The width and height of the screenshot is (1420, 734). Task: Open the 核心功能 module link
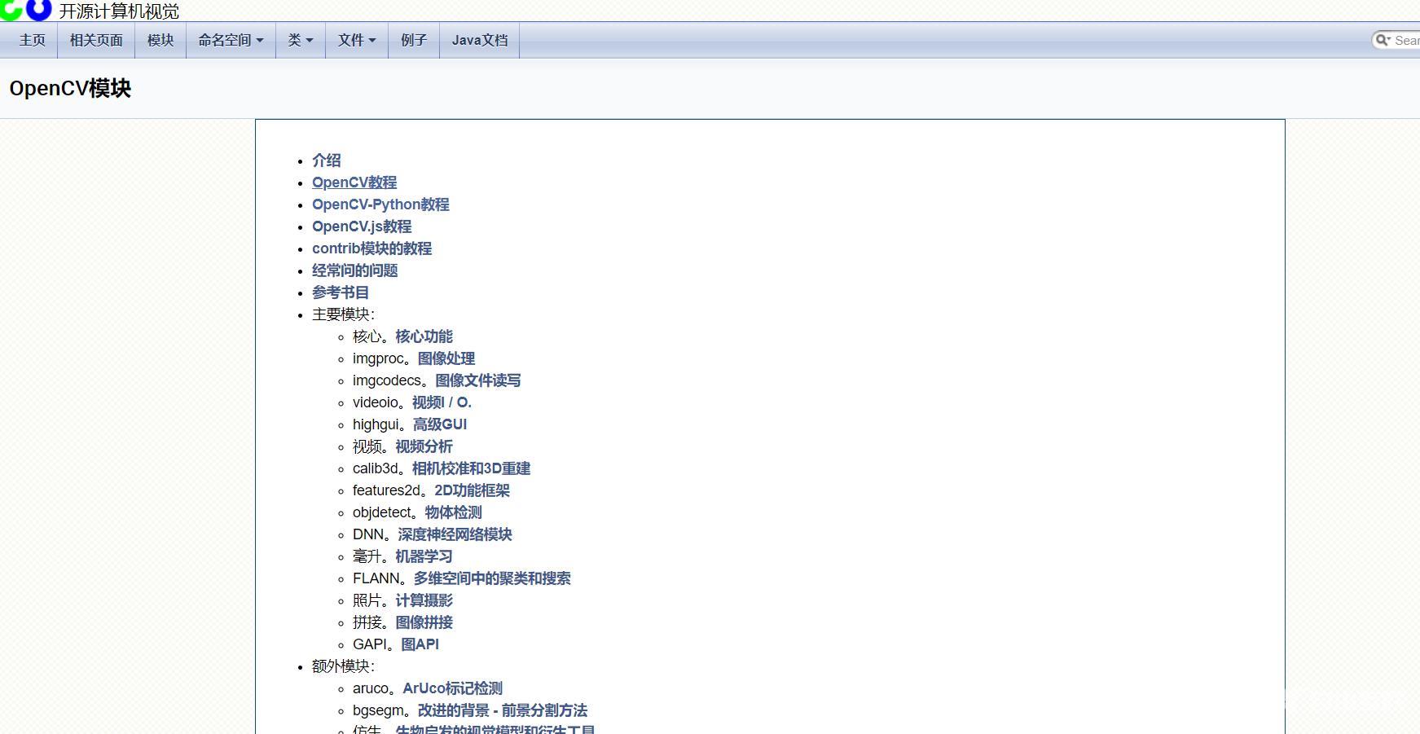[424, 336]
